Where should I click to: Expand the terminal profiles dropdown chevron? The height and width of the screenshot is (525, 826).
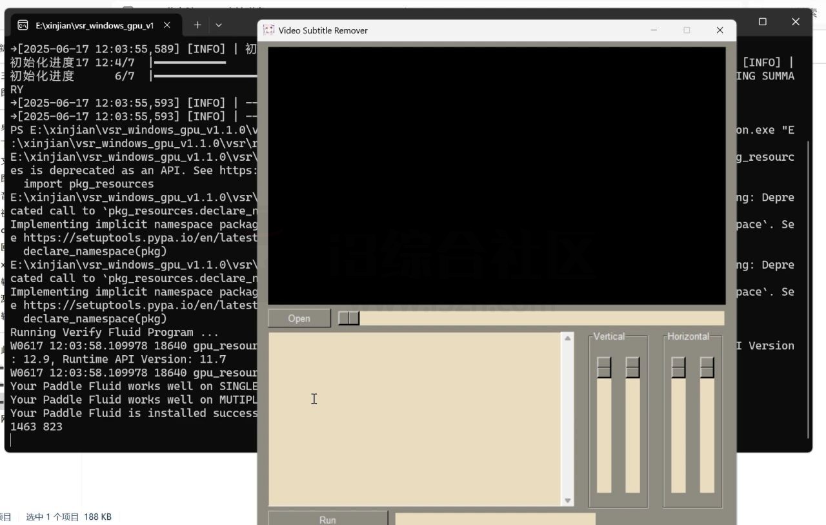(x=219, y=25)
